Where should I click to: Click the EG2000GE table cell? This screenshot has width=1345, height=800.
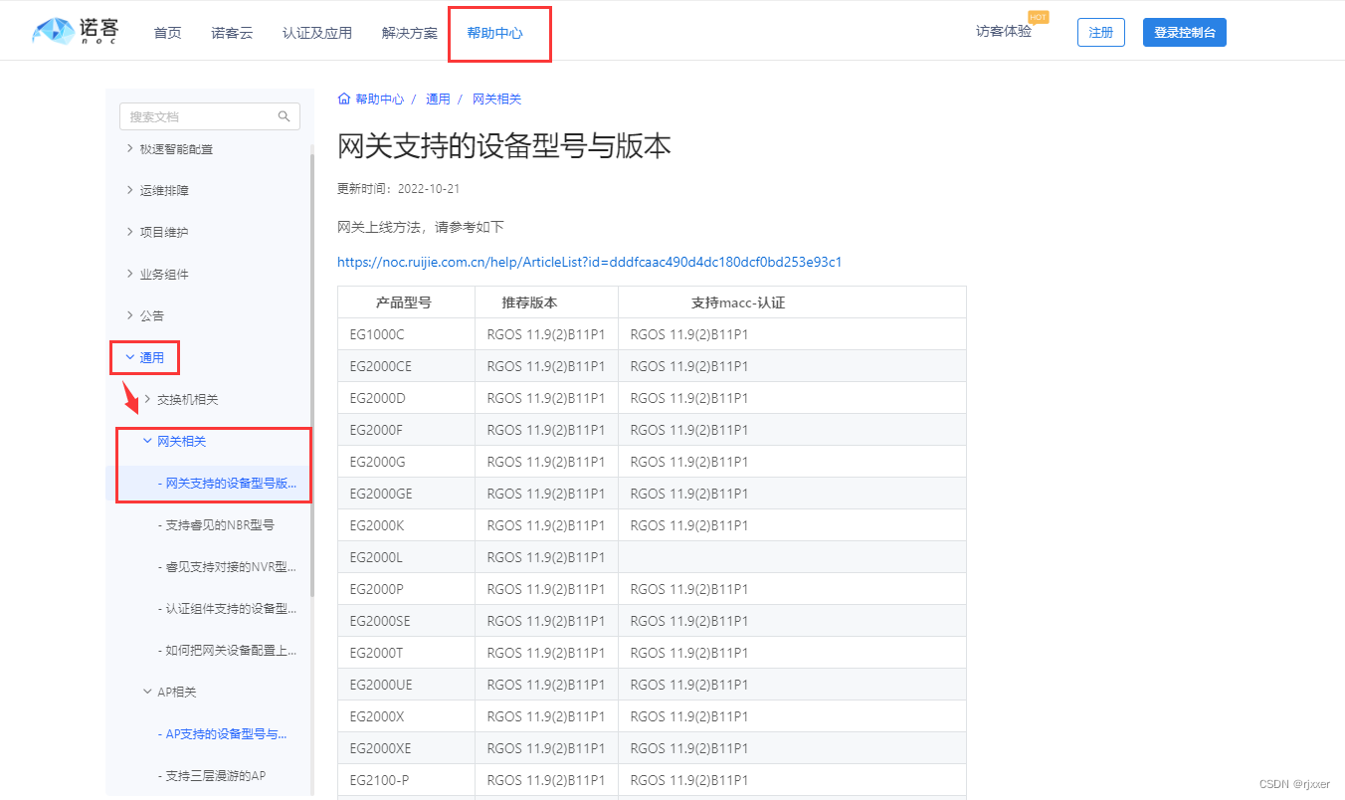[x=406, y=494]
